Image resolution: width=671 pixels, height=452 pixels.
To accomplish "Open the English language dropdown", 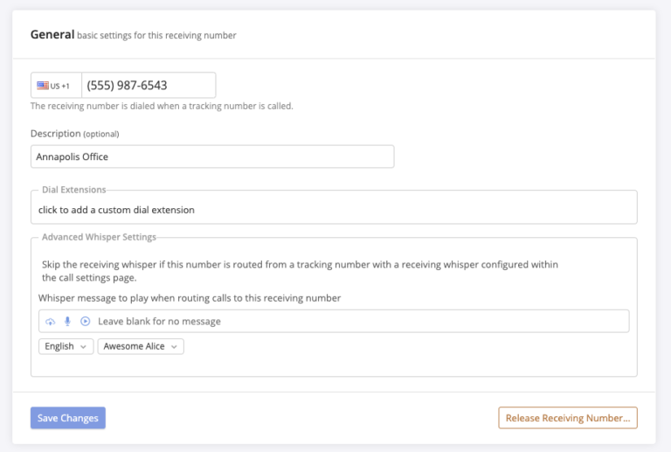I will tap(66, 346).
